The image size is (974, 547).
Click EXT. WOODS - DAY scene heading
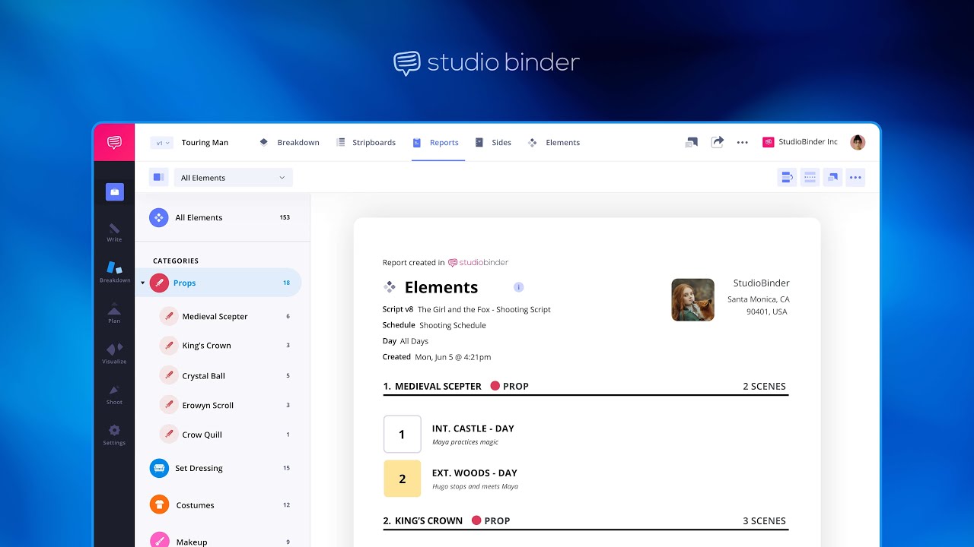point(476,473)
